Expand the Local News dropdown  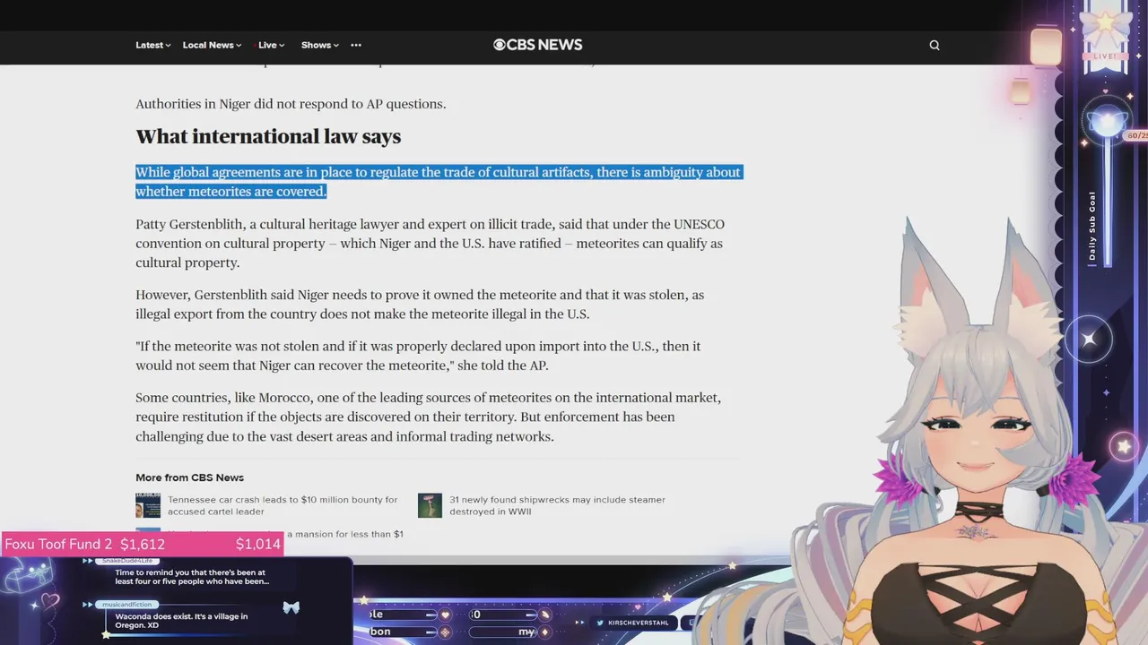tap(212, 45)
